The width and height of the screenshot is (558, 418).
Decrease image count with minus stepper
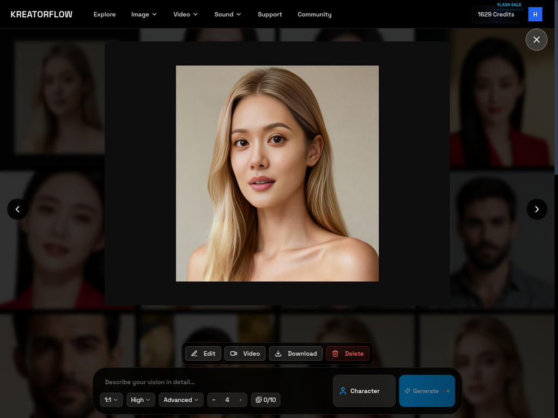(214, 399)
